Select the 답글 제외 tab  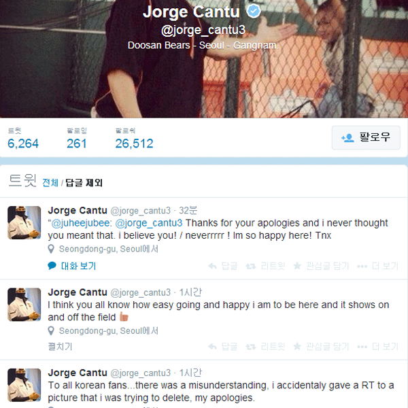[84, 183]
